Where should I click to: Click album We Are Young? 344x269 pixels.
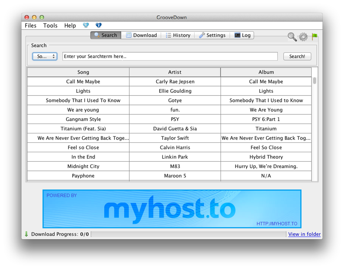coord(266,110)
